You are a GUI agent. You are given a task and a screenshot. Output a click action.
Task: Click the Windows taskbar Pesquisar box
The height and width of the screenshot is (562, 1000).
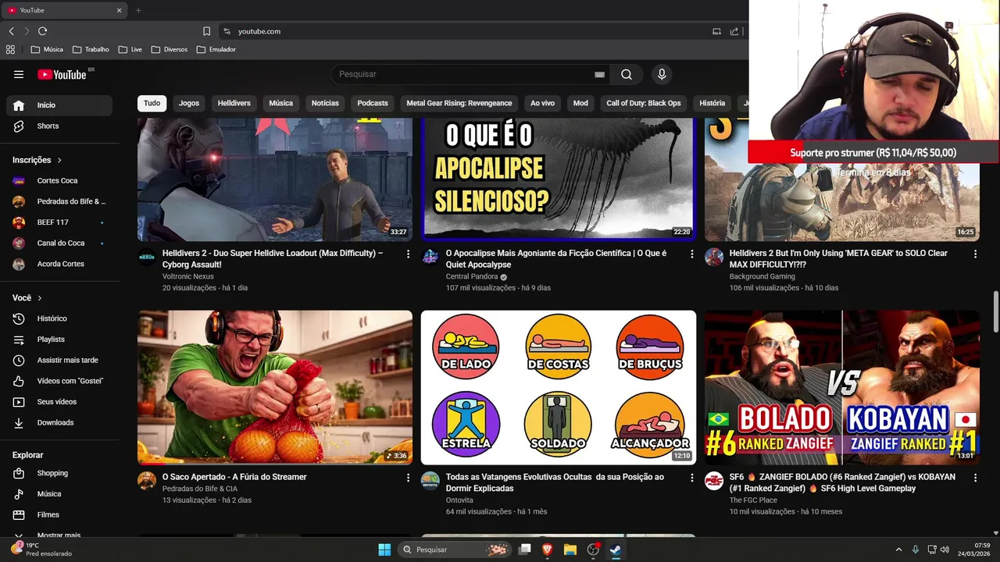click(x=455, y=550)
